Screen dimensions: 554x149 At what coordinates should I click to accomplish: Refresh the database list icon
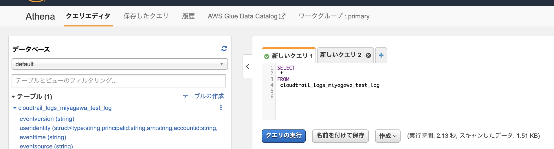click(x=224, y=49)
